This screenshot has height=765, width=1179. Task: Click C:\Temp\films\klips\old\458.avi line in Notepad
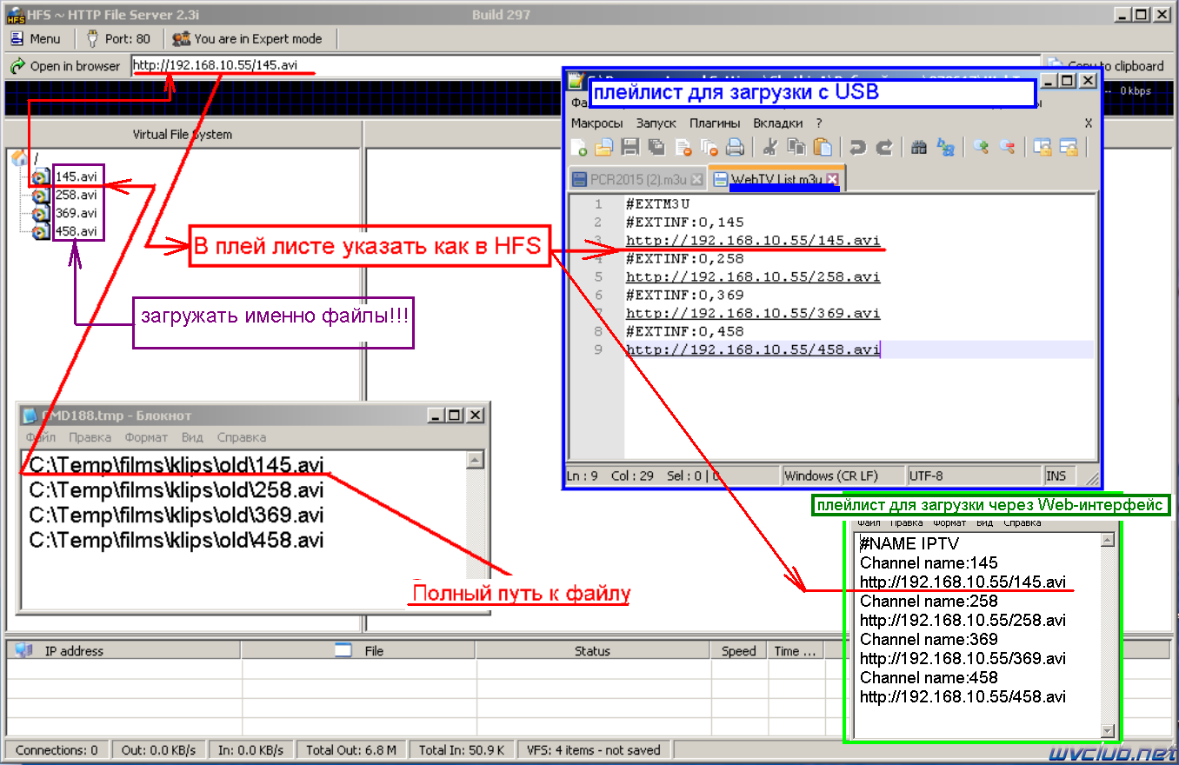pos(177,541)
